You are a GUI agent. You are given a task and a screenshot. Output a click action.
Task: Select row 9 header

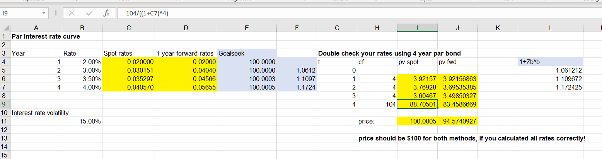(x=5, y=104)
